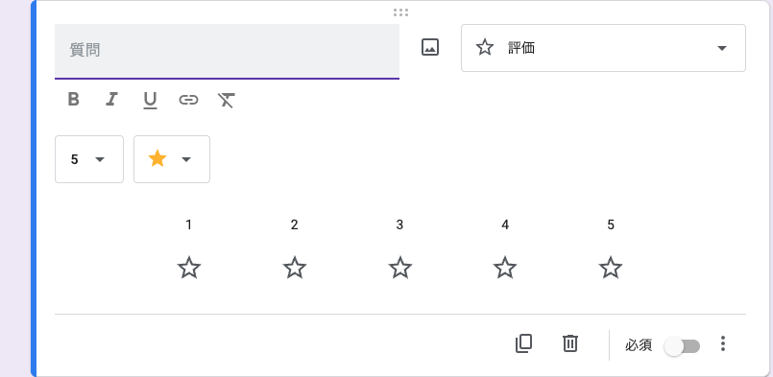Open the 評価 question type dropdown

[603, 48]
